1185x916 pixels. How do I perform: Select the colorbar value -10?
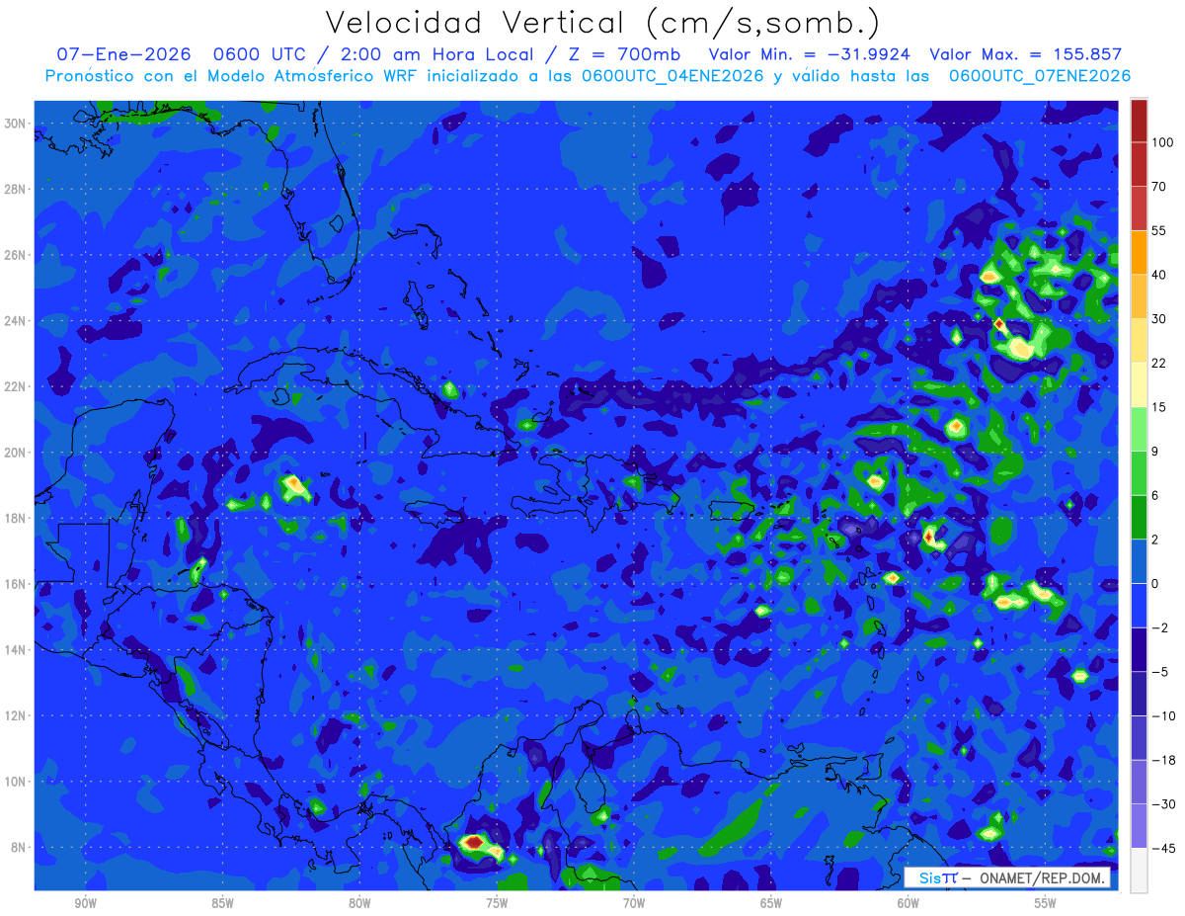pyautogui.click(x=1162, y=715)
